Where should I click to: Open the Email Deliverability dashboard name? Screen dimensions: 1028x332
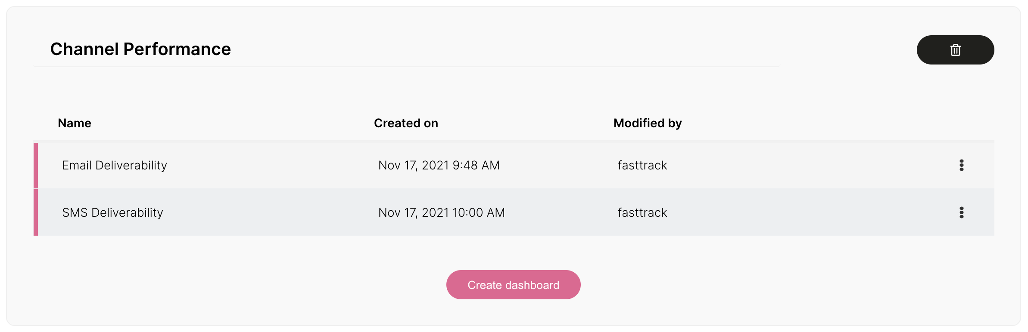(x=115, y=165)
